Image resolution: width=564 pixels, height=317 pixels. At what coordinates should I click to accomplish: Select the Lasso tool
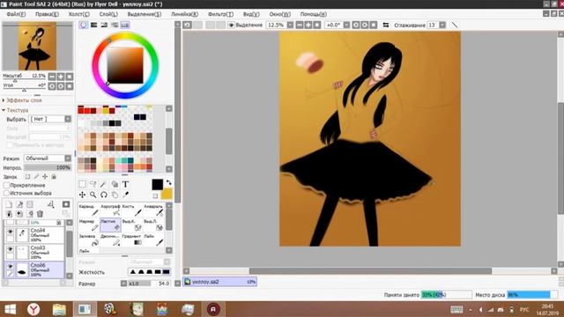pos(93,184)
